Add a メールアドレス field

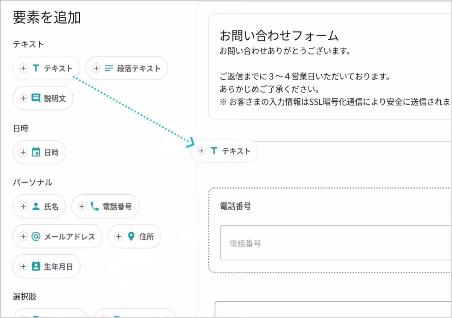coord(57,236)
